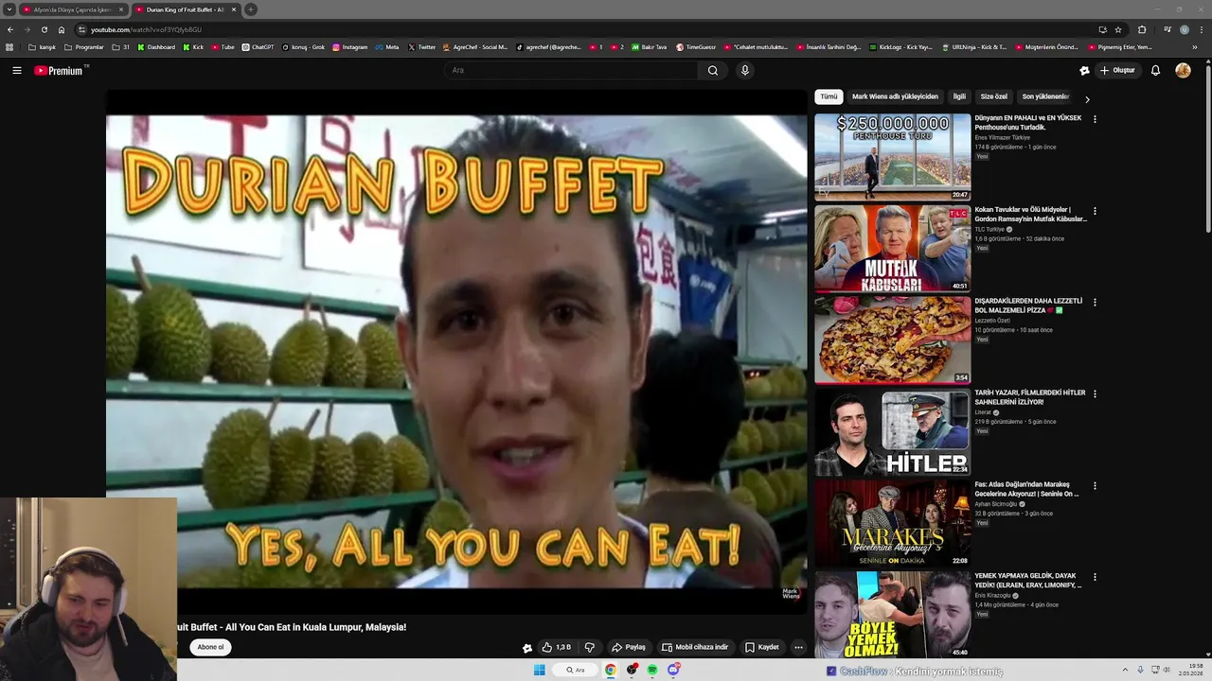Click Mobil cihaza indir download button
This screenshot has width=1212, height=681.
[x=695, y=647]
